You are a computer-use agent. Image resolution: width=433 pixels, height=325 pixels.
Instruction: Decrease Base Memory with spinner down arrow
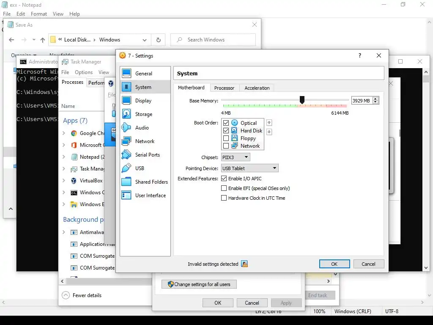click(x=375, y=102)
